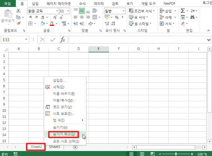Click the merge and center icon

click(x=95, y=17)
